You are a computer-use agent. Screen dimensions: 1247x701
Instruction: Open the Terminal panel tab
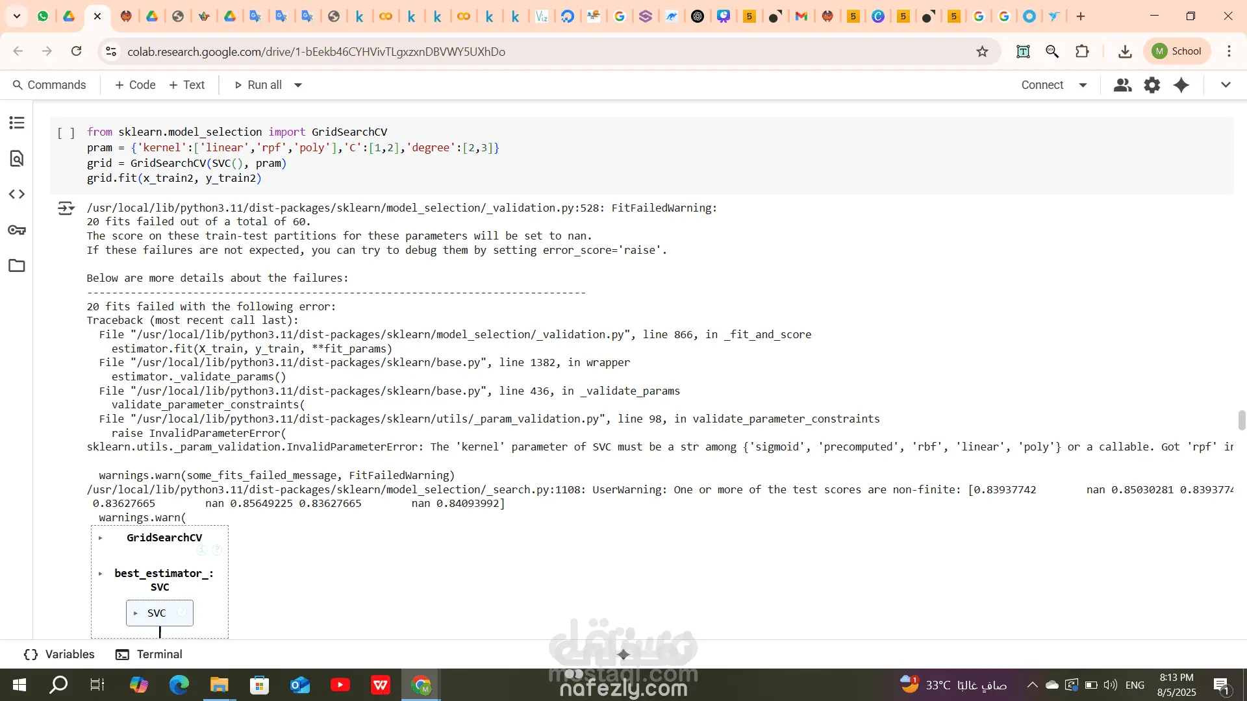[149, 654]
